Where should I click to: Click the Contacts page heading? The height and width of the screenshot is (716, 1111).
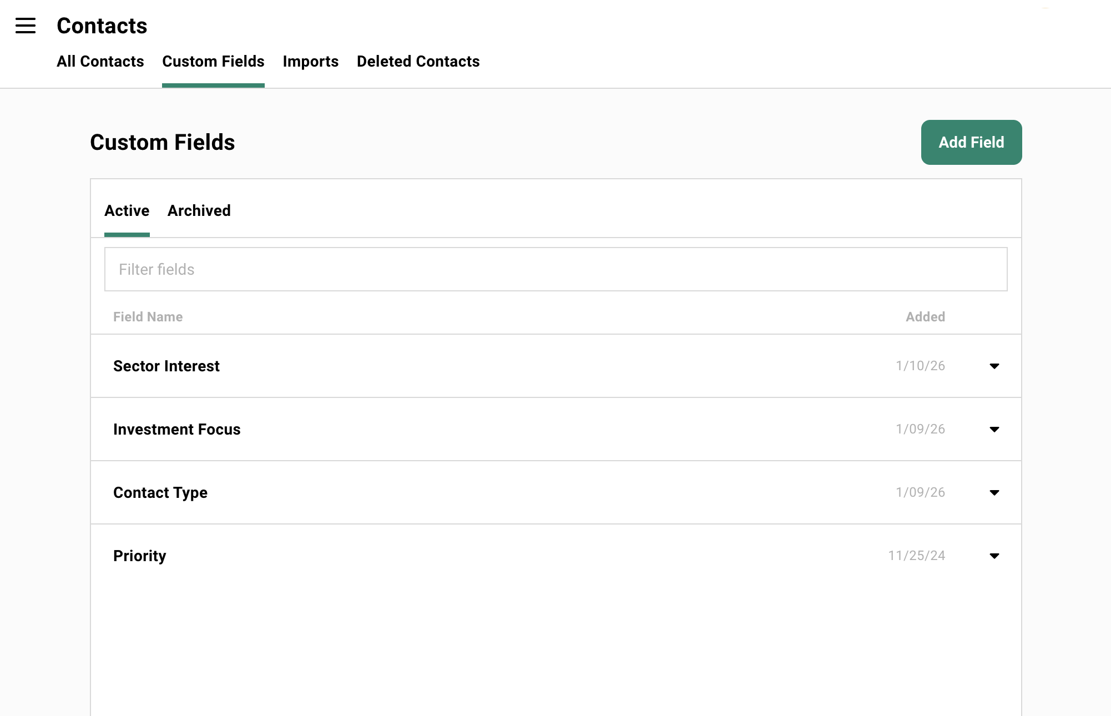tap(102, 26)
